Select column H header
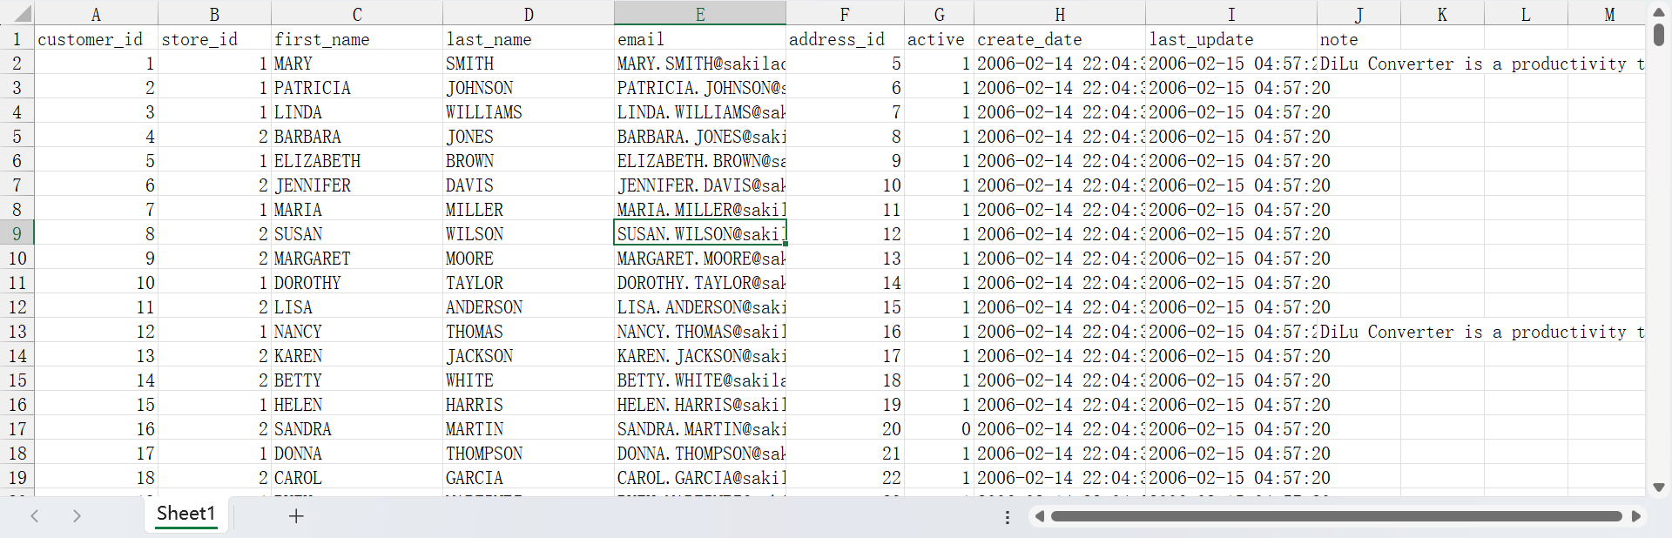The width and height of the screenshot is (1672, 538). tap(1060, 14)
